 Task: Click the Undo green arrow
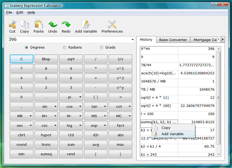point(53,24)
